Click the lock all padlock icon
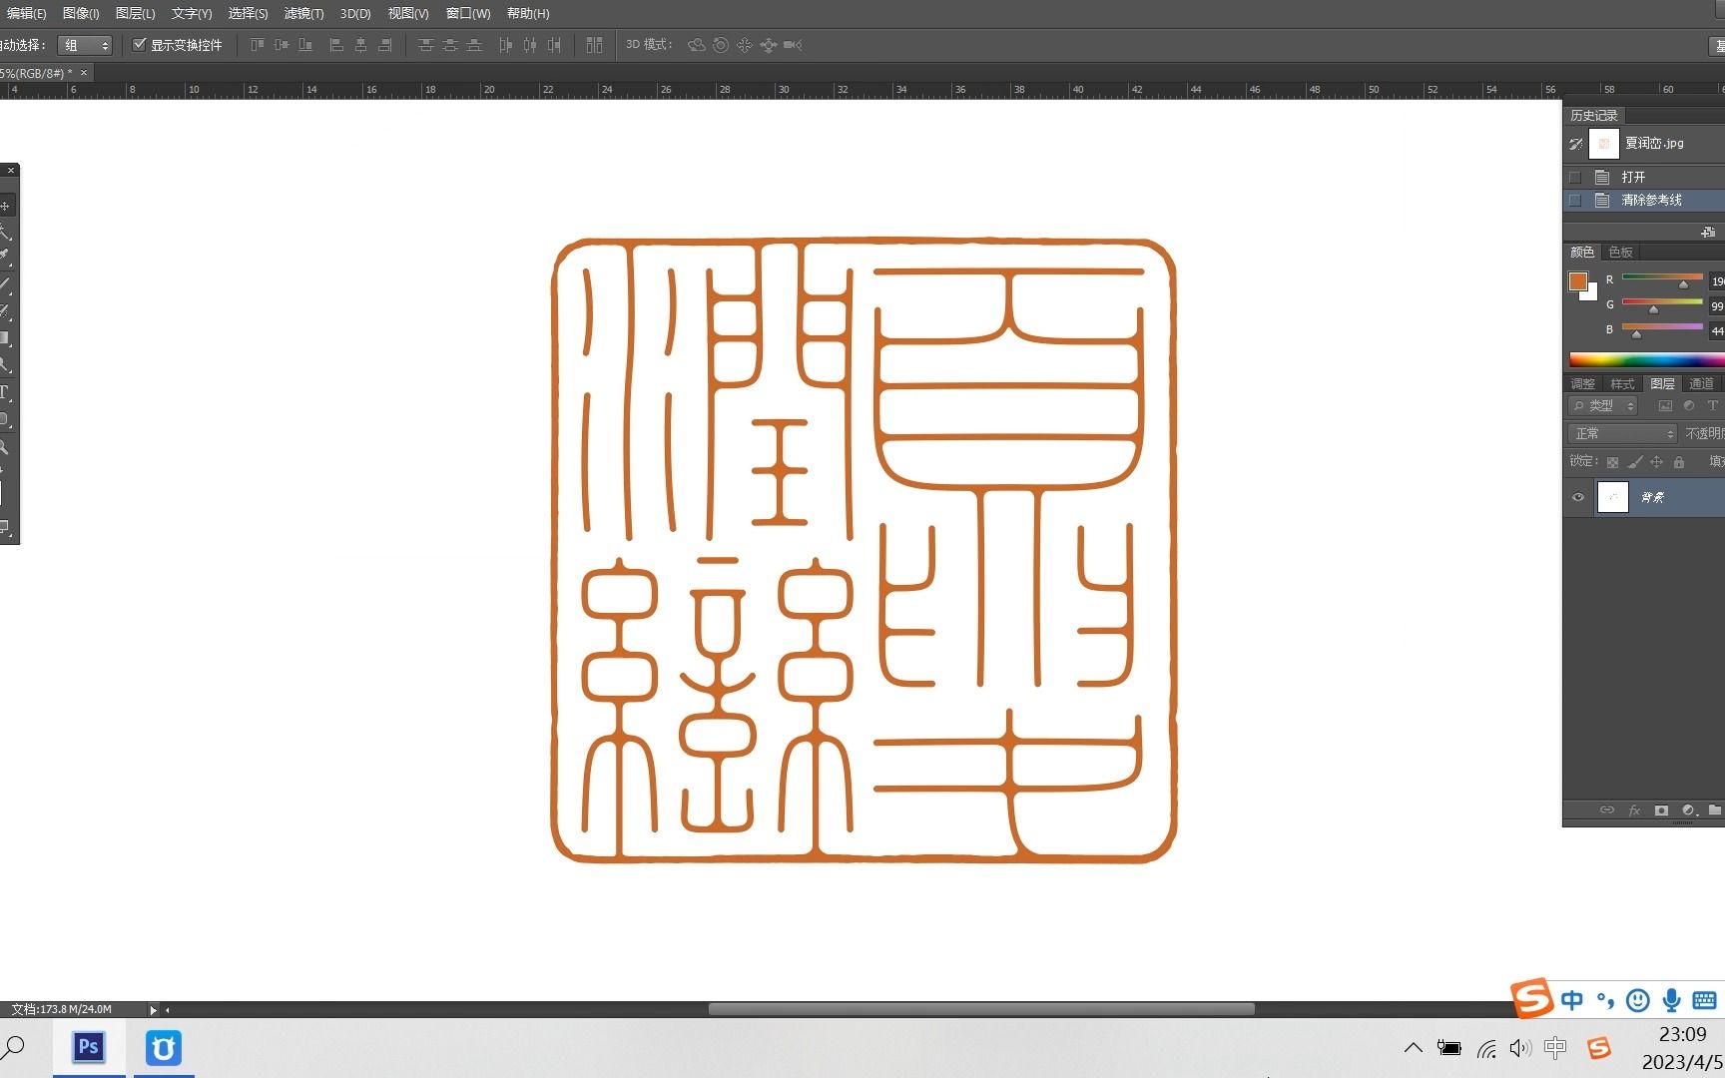This screenshot has height=1078, width=1725. coord(1679,462)
